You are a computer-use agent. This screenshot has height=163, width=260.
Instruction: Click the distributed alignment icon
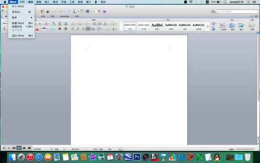point(93,29)
